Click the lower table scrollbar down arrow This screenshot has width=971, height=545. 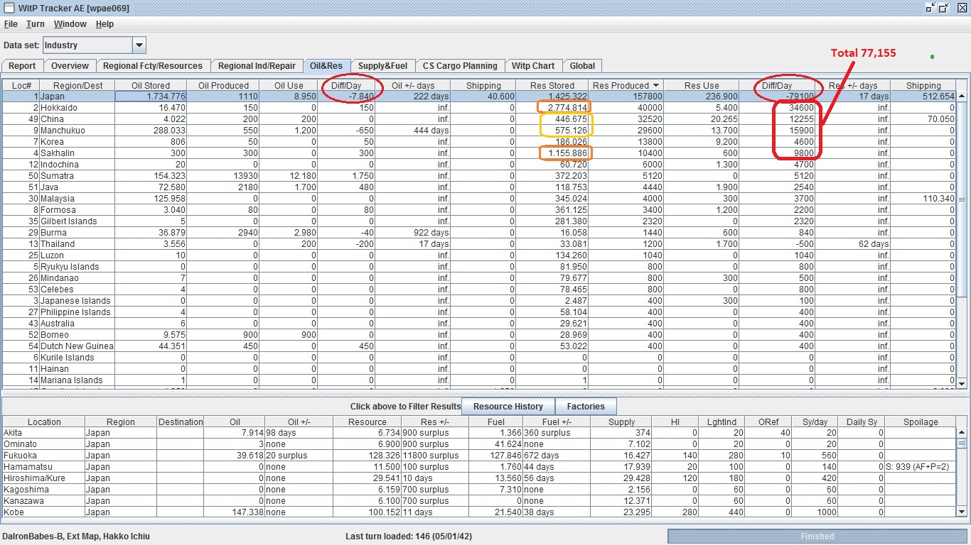pyautogui.click(x=962, y=512)
